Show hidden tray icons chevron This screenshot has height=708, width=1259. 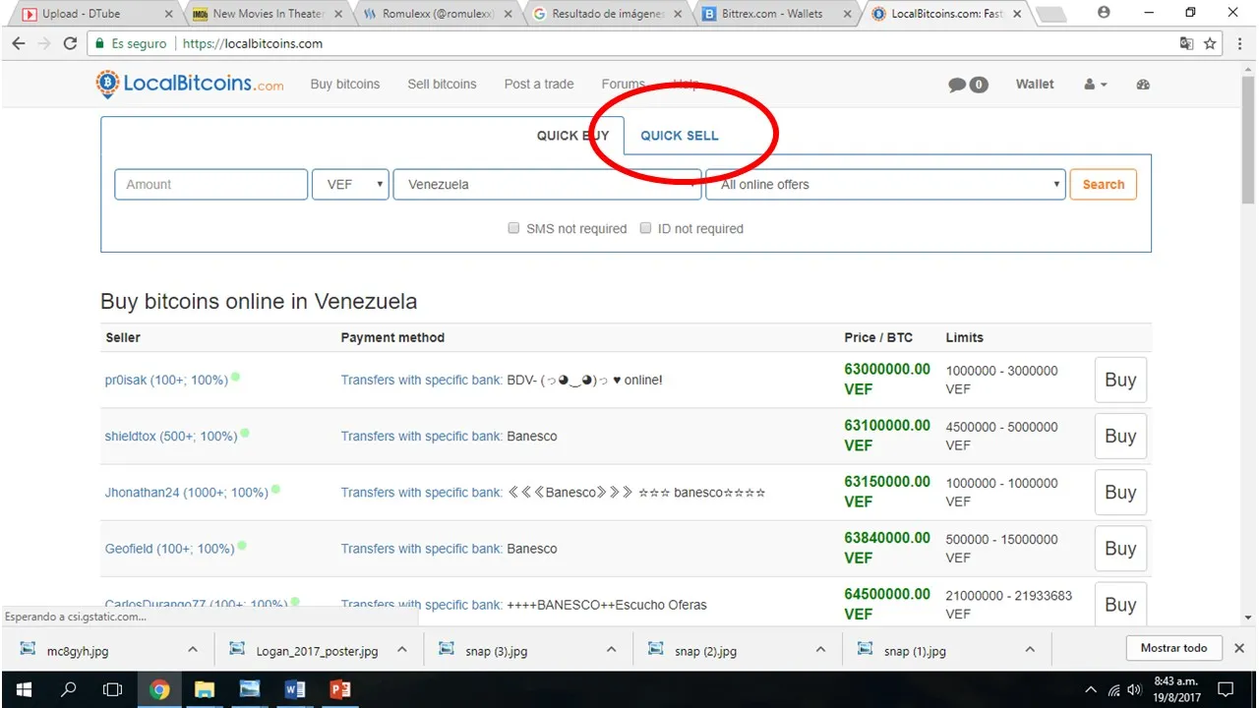1091,689
